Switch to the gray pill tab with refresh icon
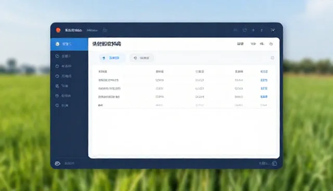333x191 pixels. [x=142, y=58]
